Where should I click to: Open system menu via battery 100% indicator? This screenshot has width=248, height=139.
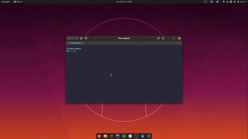click(242, 2)
